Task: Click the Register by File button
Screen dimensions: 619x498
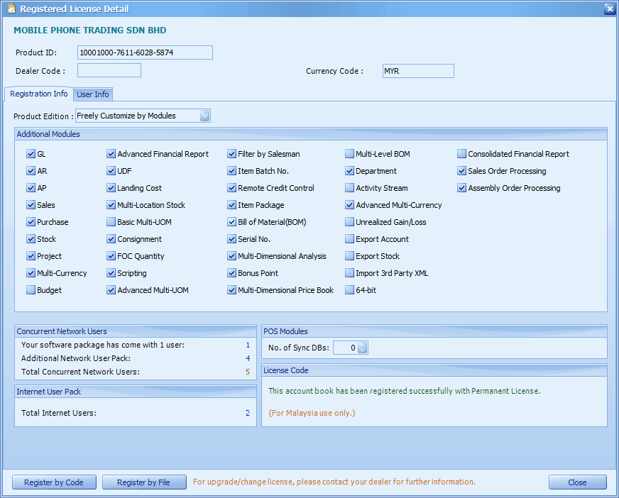Action: coord(144,482)
